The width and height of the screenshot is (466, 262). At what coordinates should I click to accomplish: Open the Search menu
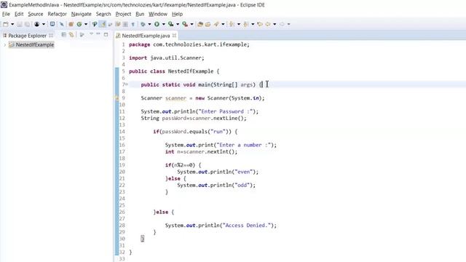103,14
